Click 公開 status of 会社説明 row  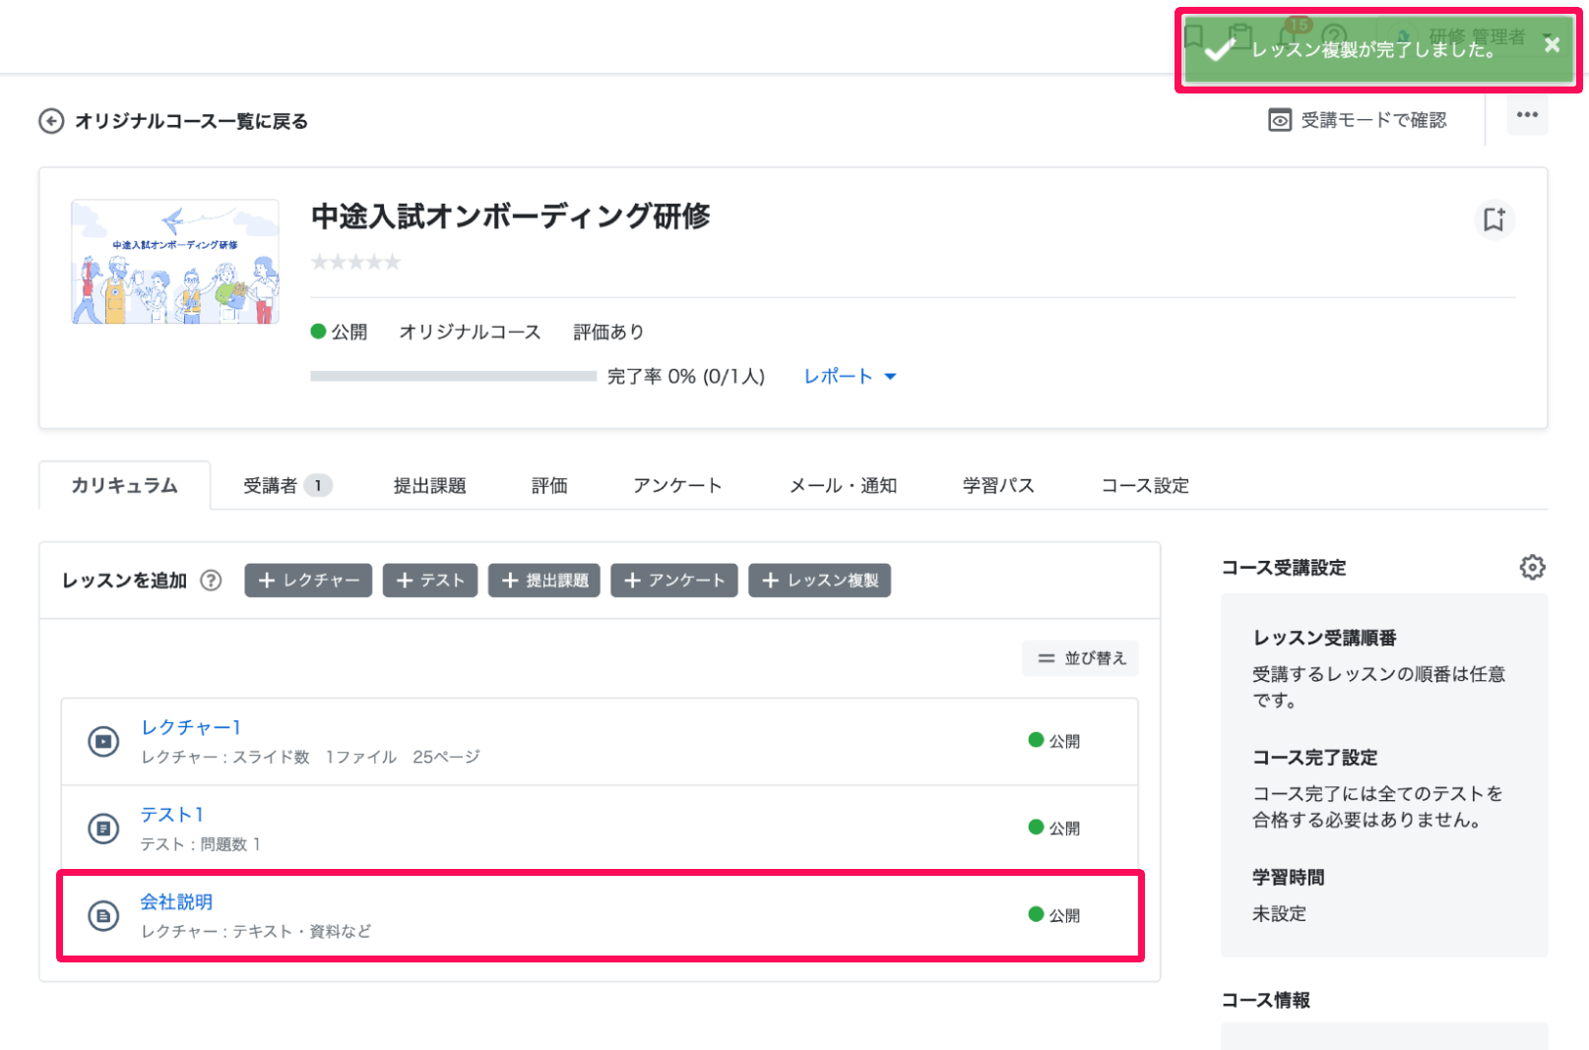click(1054, 915)
